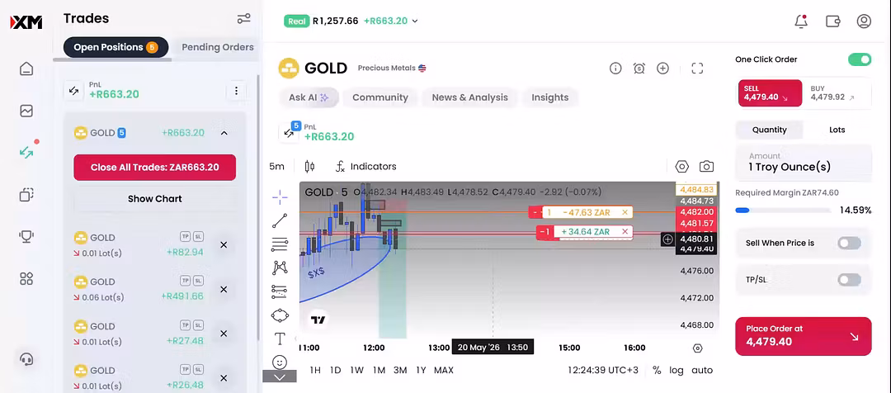
Task: Select the Text tool
Action: click(x=280, y=339)
